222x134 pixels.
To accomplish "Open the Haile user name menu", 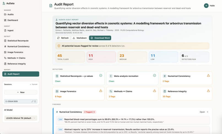I will (x=212, y=6).
